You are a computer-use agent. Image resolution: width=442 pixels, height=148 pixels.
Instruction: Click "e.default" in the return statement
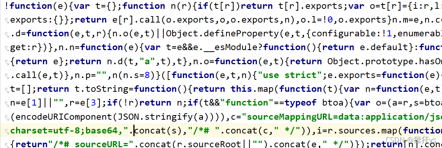pos(384,47)
